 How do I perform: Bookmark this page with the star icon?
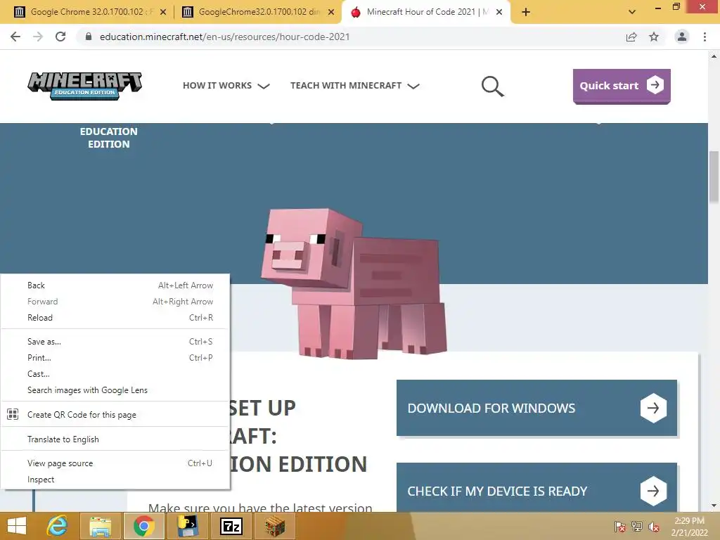point(654,37)
